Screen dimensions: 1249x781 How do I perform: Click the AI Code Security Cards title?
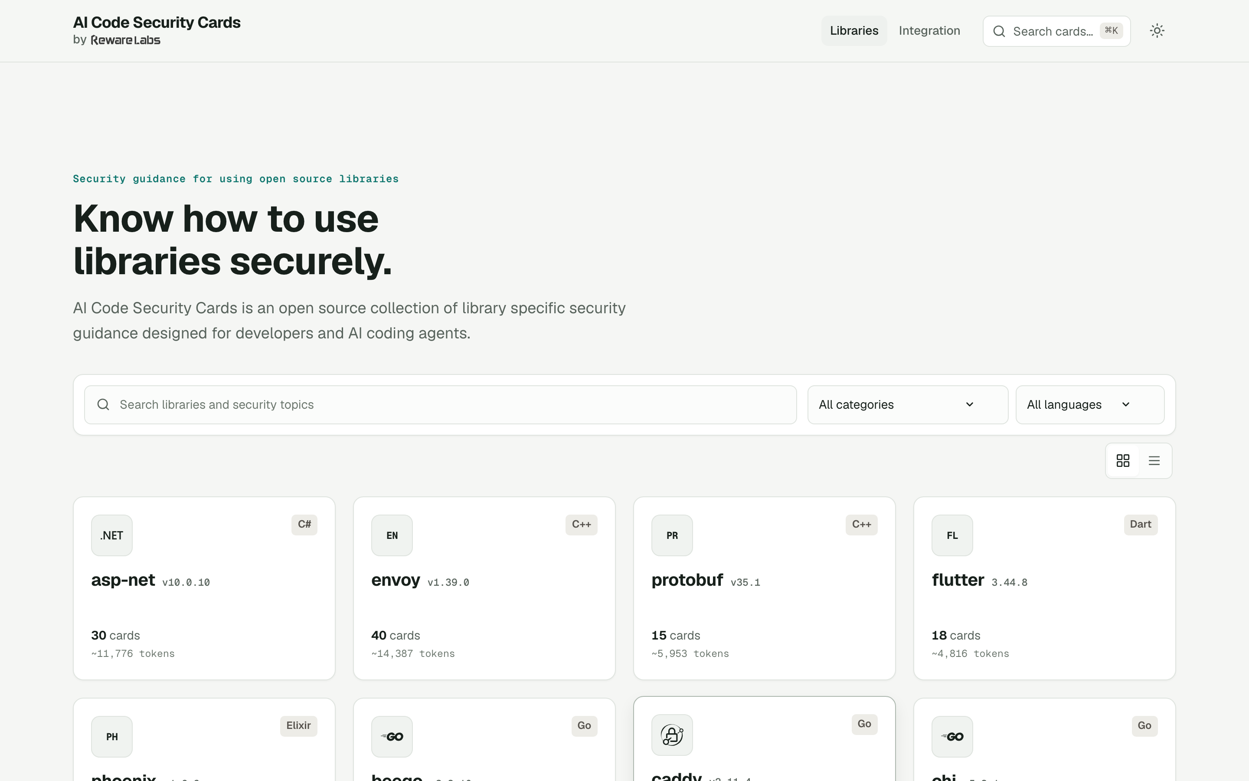tap(157, 22)
